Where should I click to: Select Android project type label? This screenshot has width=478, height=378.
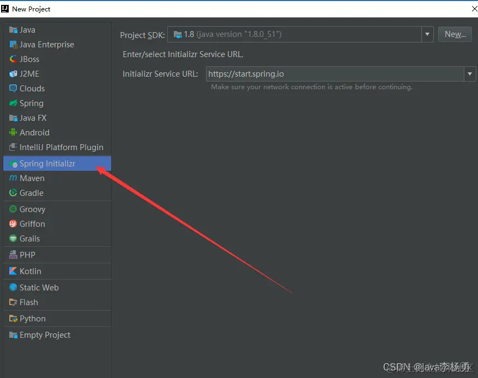(x=34, y=133)
